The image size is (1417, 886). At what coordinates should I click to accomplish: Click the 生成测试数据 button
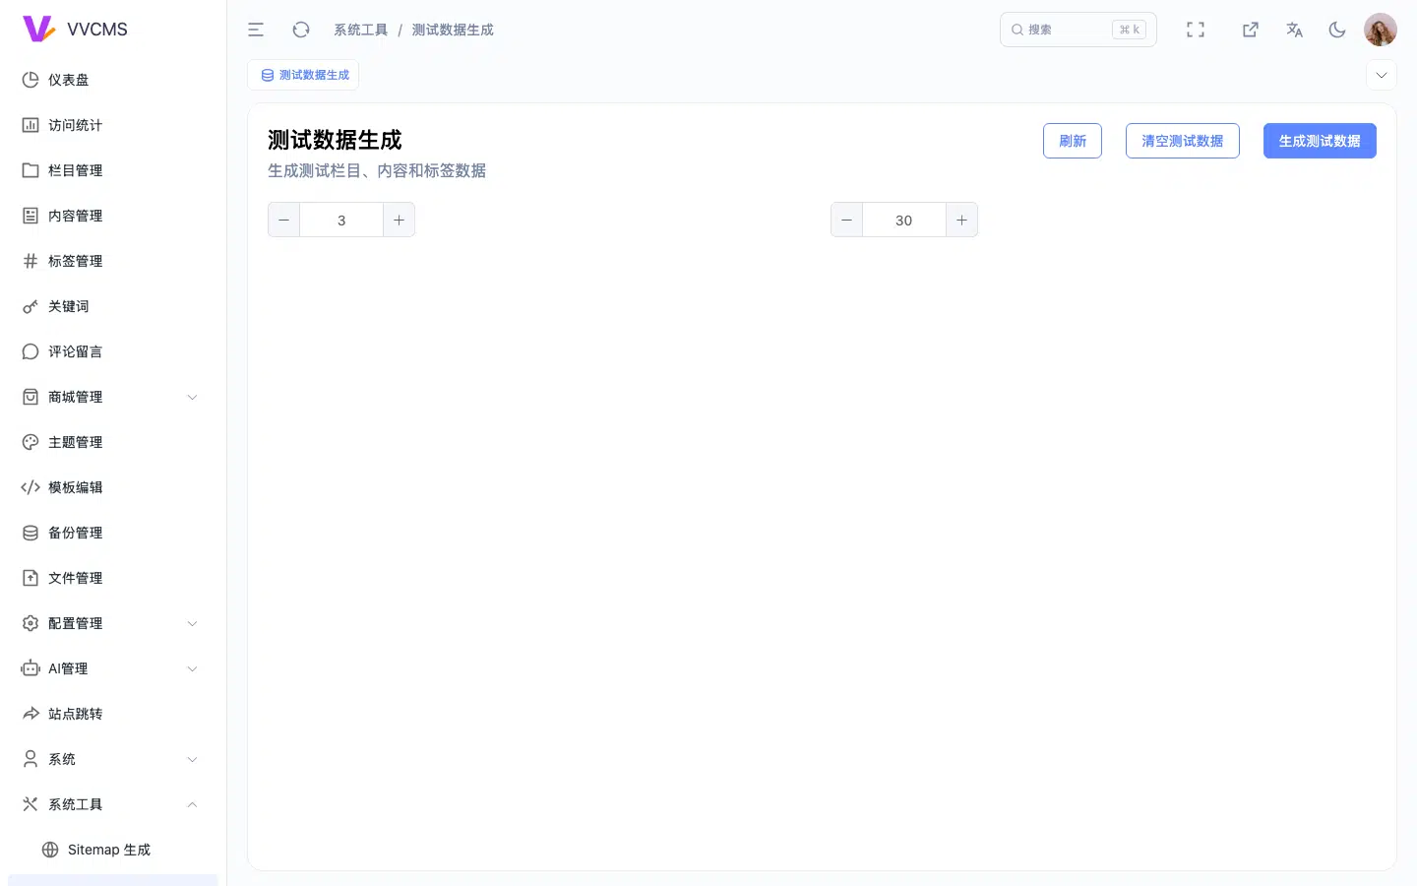(1320, 141)
